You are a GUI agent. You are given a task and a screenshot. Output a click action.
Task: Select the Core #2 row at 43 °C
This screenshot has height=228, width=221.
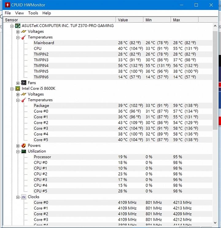coord(123,123)
